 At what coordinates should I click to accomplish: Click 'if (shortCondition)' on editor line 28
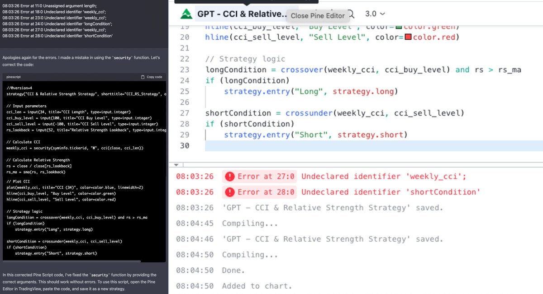tap(250, 124)
